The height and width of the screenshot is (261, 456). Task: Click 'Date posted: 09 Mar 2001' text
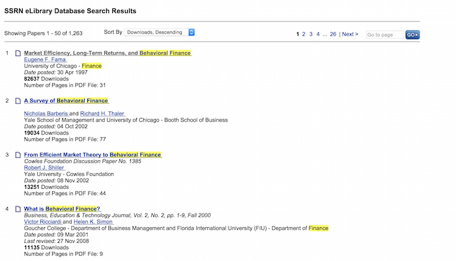(56, 234)
